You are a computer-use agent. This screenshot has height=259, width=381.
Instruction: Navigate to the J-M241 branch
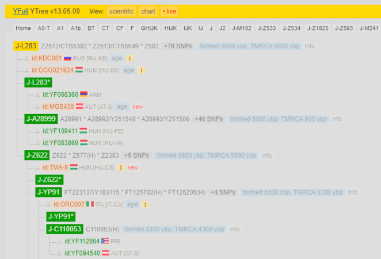[x=369, y=28]
